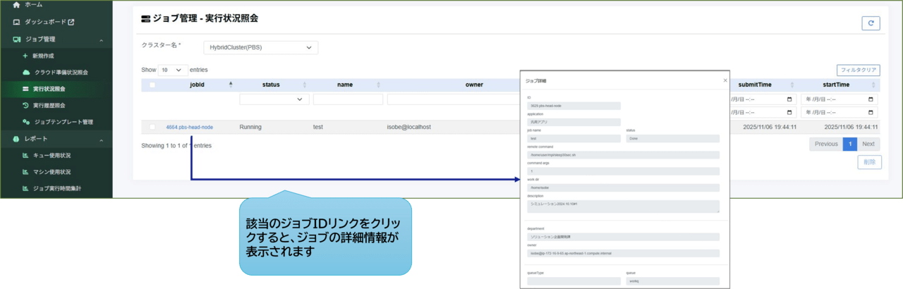Click the execution history icon
This screenshot has width=903, height=289.
coord(26,106)
